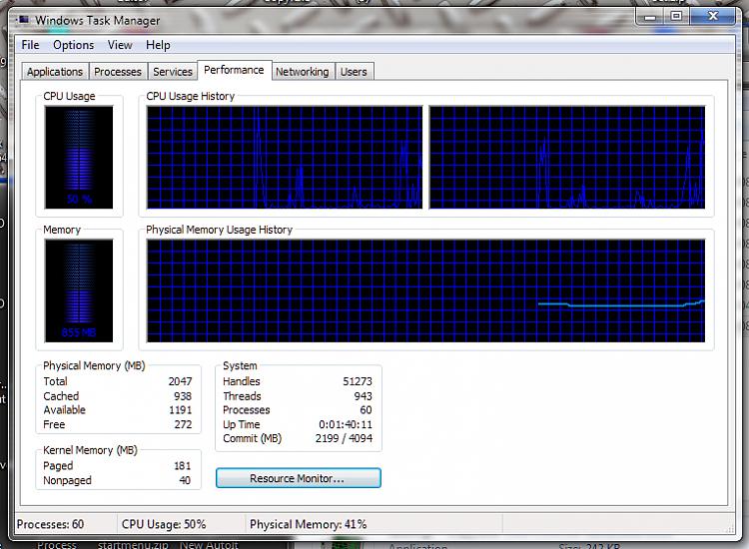
Task: Click the Physical Memory Usage History graph
Action: [425, 290]
